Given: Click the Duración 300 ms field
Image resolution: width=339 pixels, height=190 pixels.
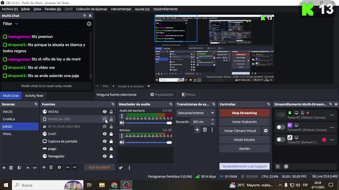Looking at the screenshot, I should [200, 122].
